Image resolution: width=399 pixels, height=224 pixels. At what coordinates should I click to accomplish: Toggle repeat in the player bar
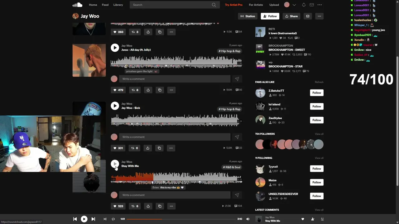pos(113,219)
